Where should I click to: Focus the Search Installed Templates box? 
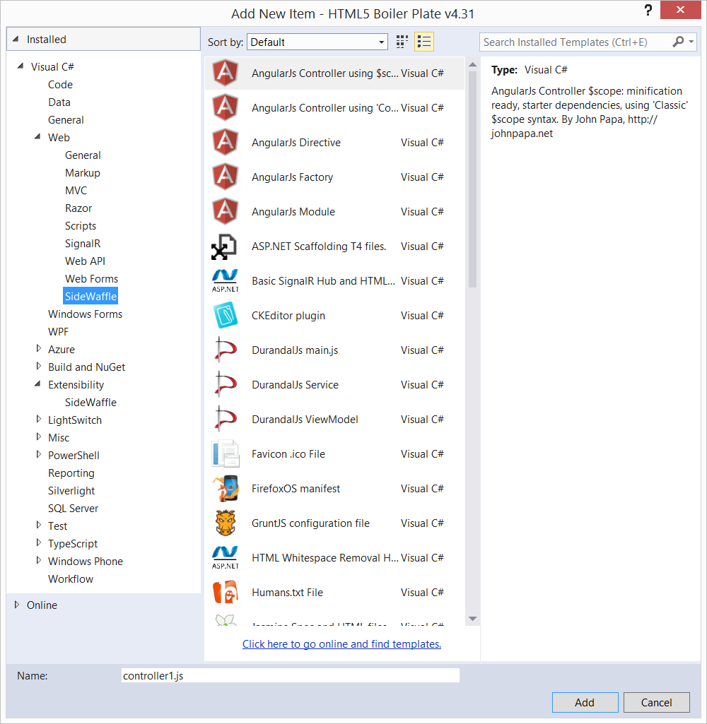coord(576,42)
